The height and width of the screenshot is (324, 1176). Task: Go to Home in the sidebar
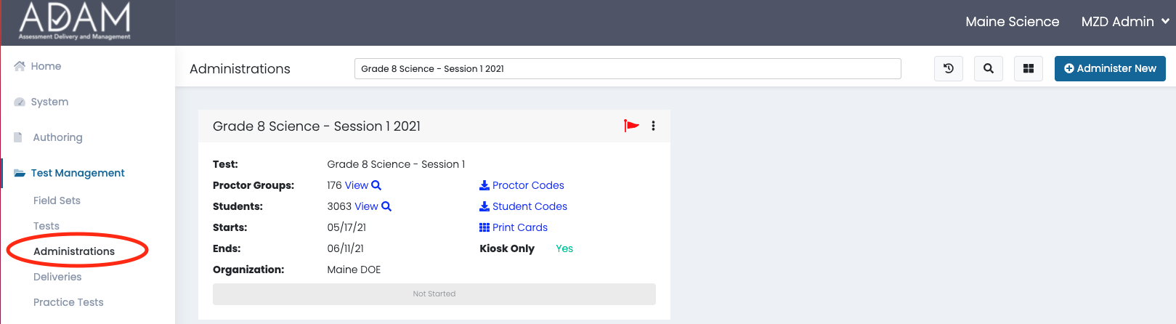(x=46, y=66)
